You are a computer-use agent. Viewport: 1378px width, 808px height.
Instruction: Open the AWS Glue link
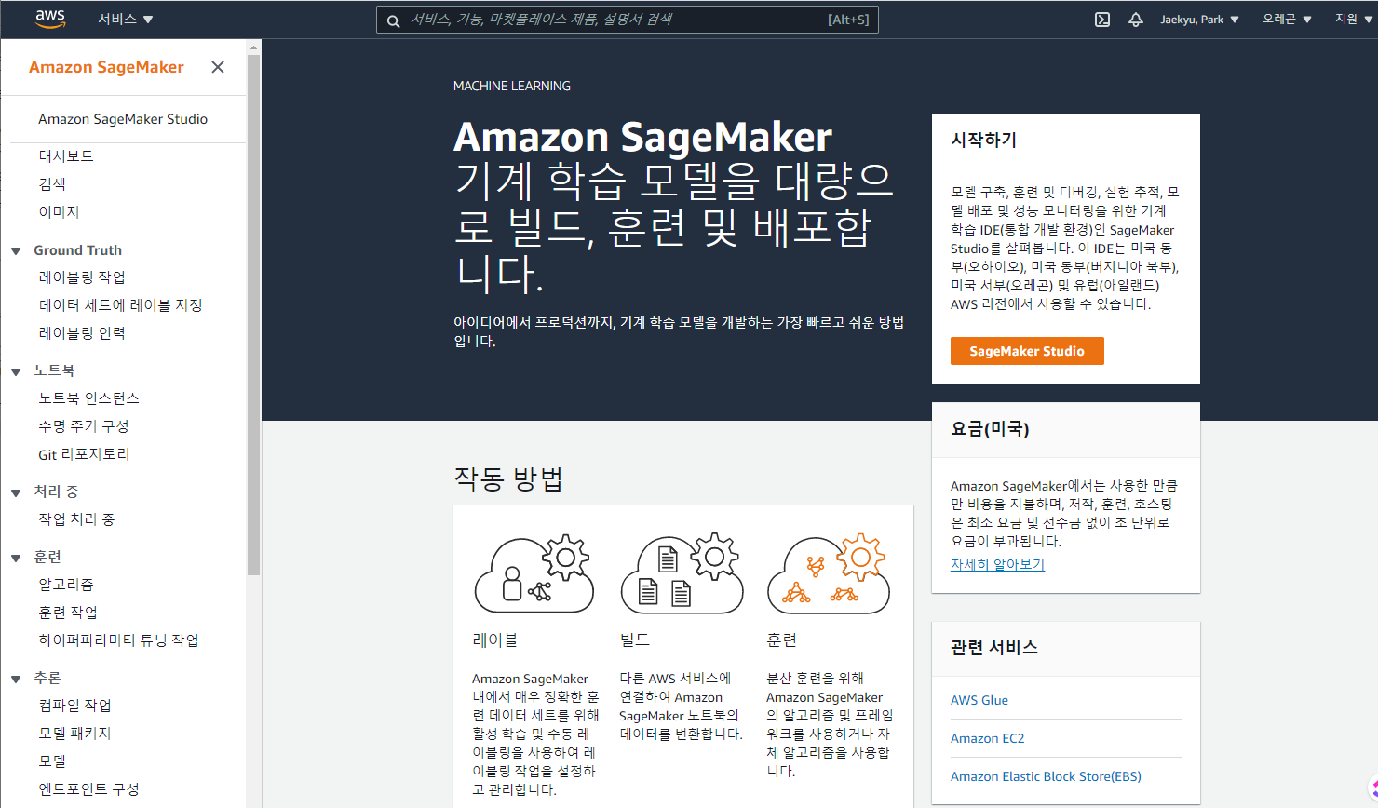coord(979,700)
